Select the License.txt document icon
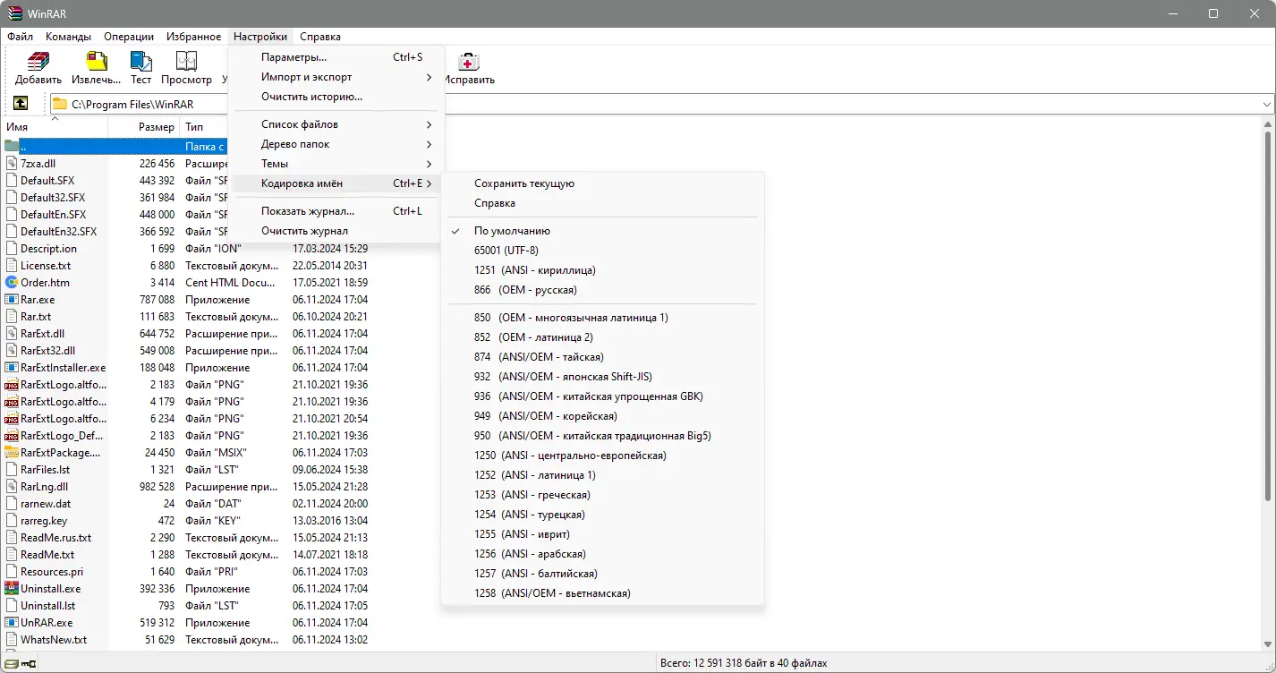The image size is (1276, 673). [12, 266]
